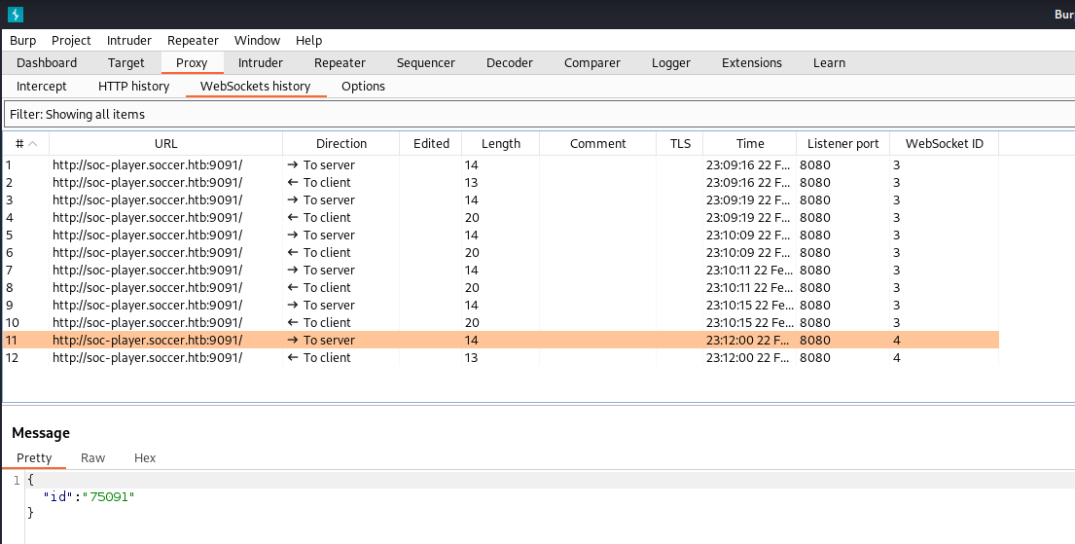Sort by WebSocket ID column header
The image size is (1075, 544).
click(944, 144)
